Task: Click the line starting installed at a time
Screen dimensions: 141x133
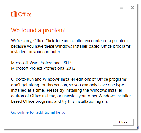Action: point(66,90)
